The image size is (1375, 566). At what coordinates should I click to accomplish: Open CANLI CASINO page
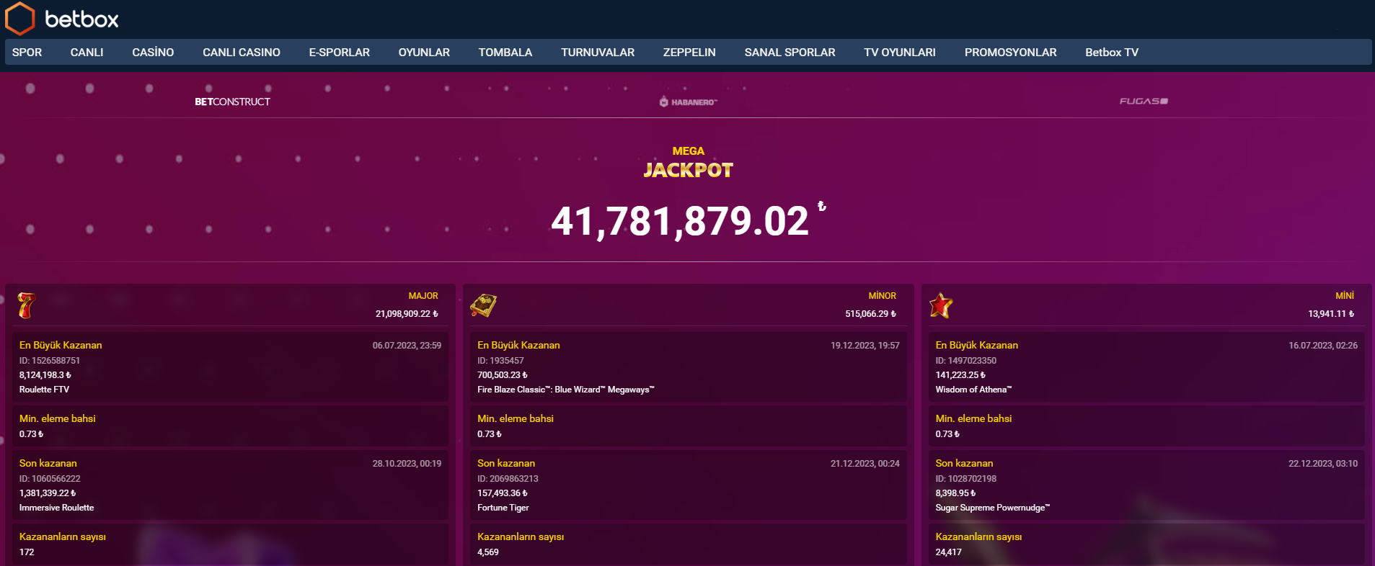[x=242, y=52]
